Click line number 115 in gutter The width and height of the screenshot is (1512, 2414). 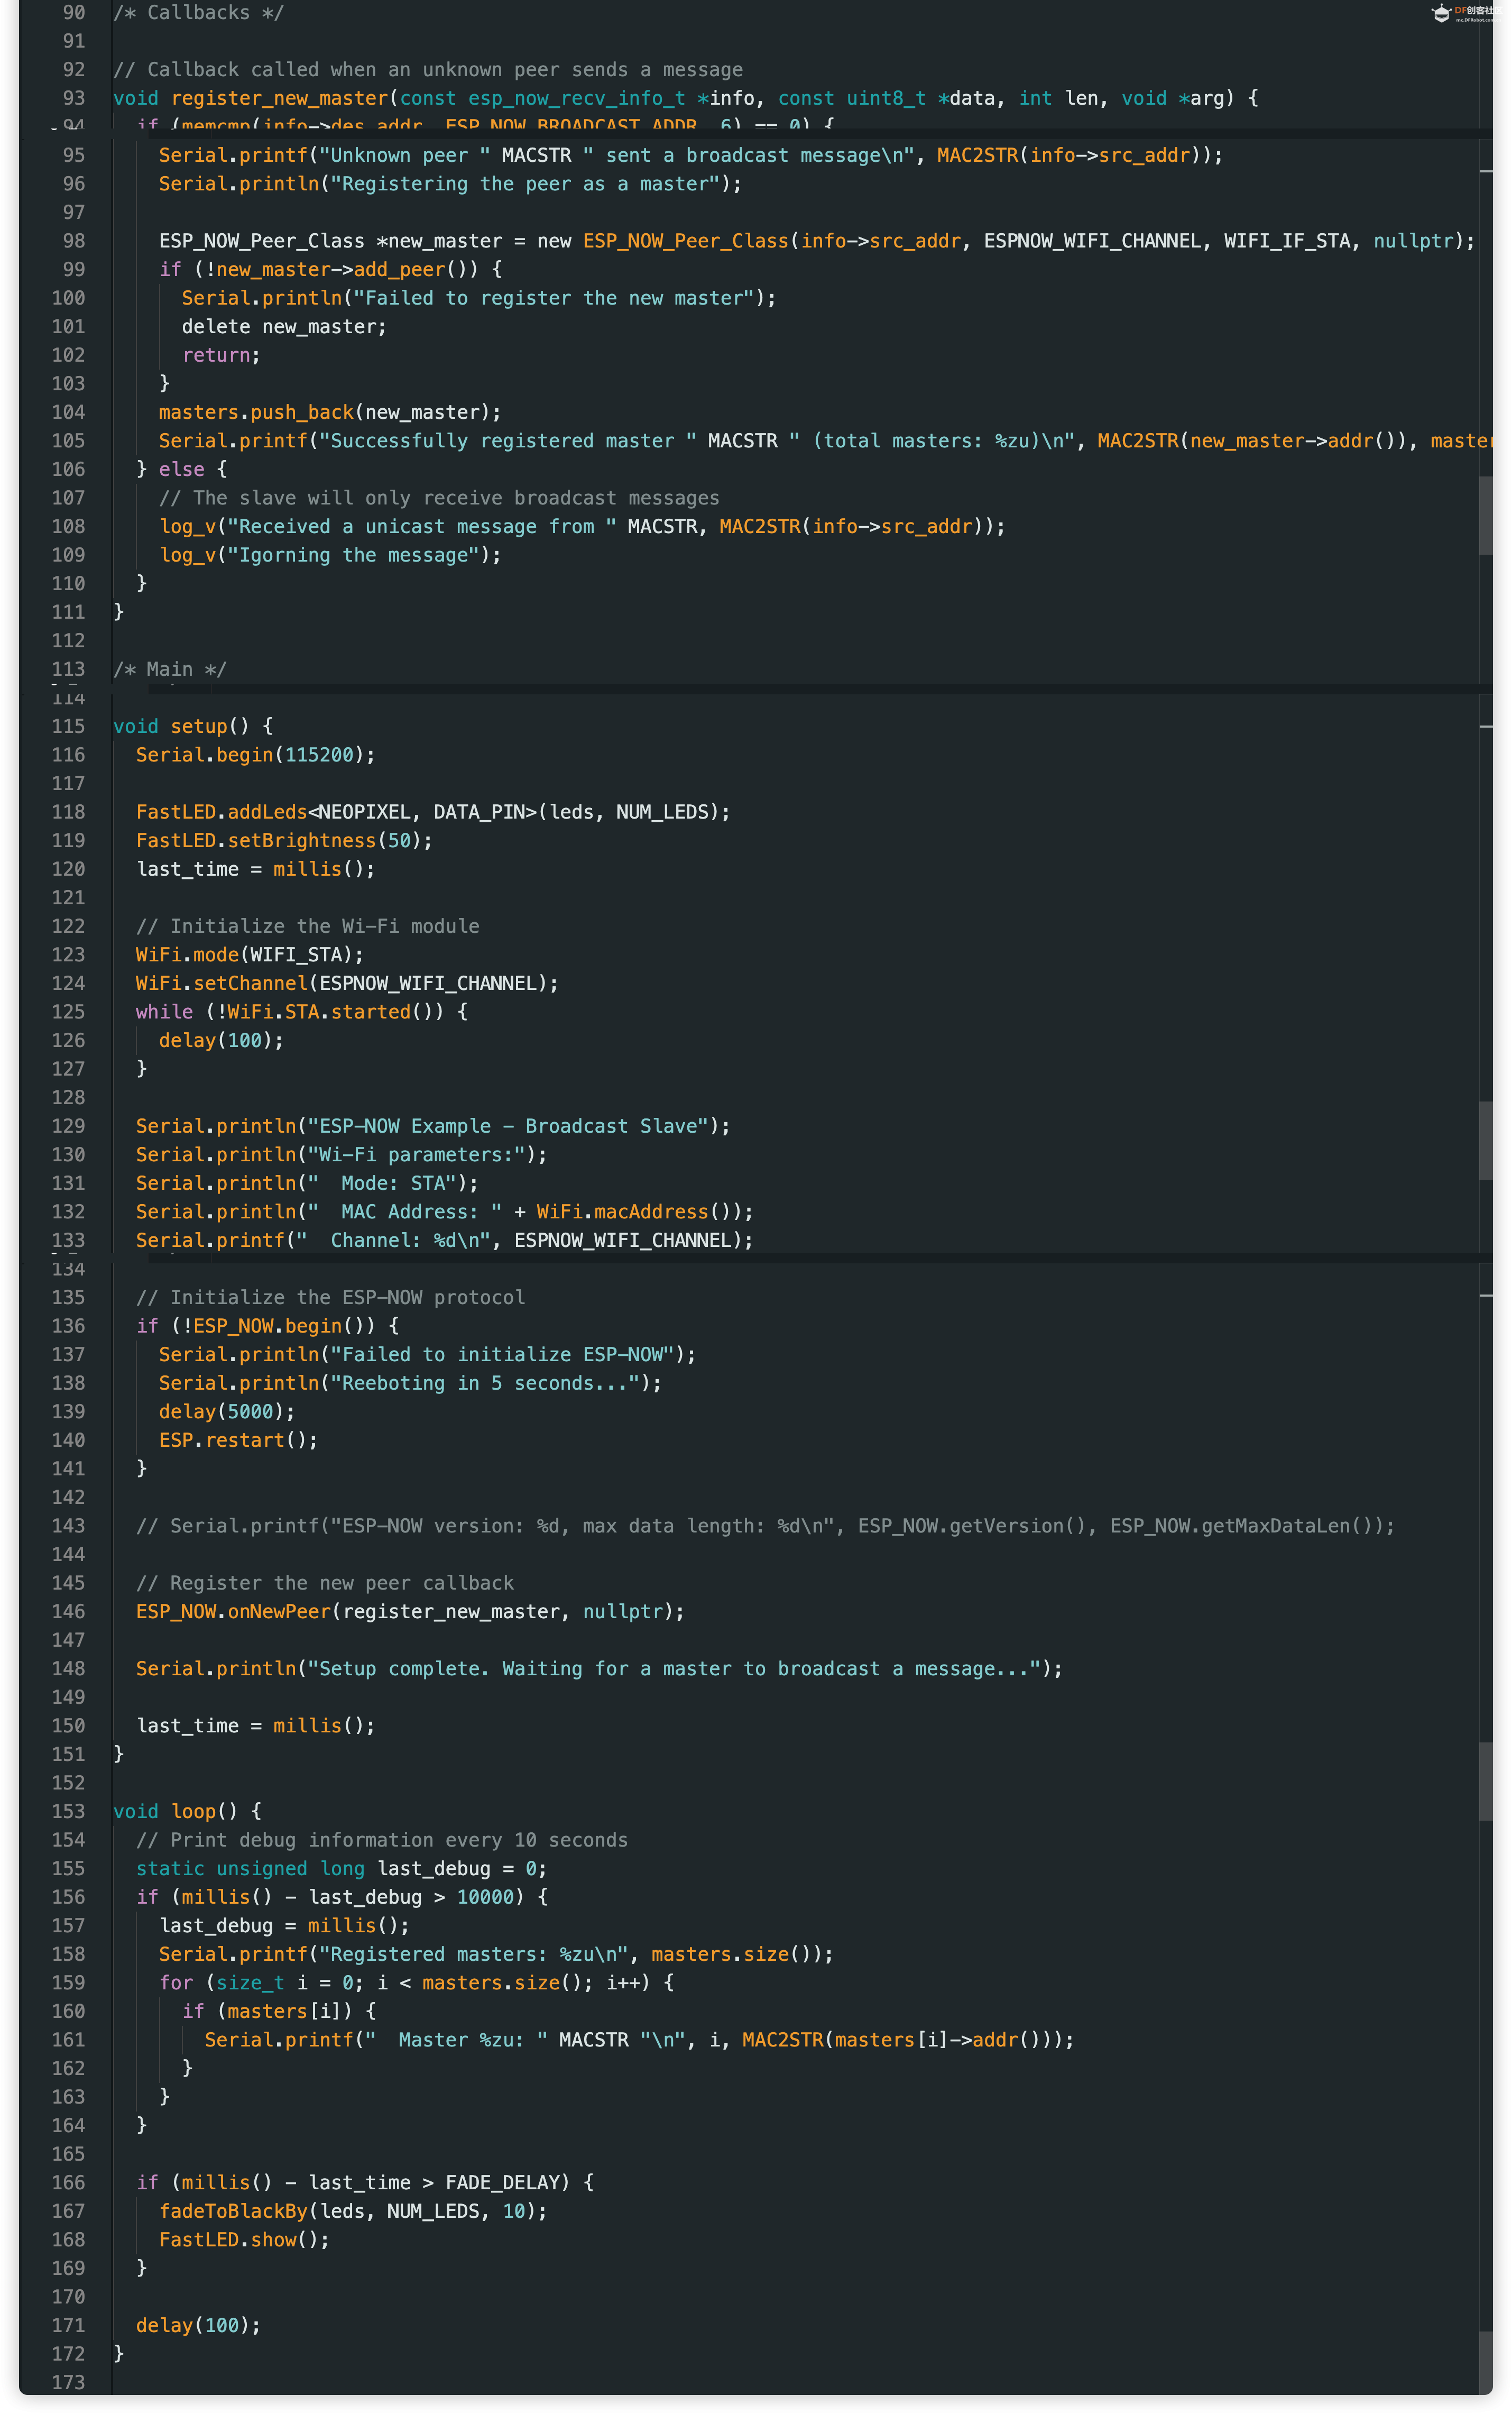(68, 726)
